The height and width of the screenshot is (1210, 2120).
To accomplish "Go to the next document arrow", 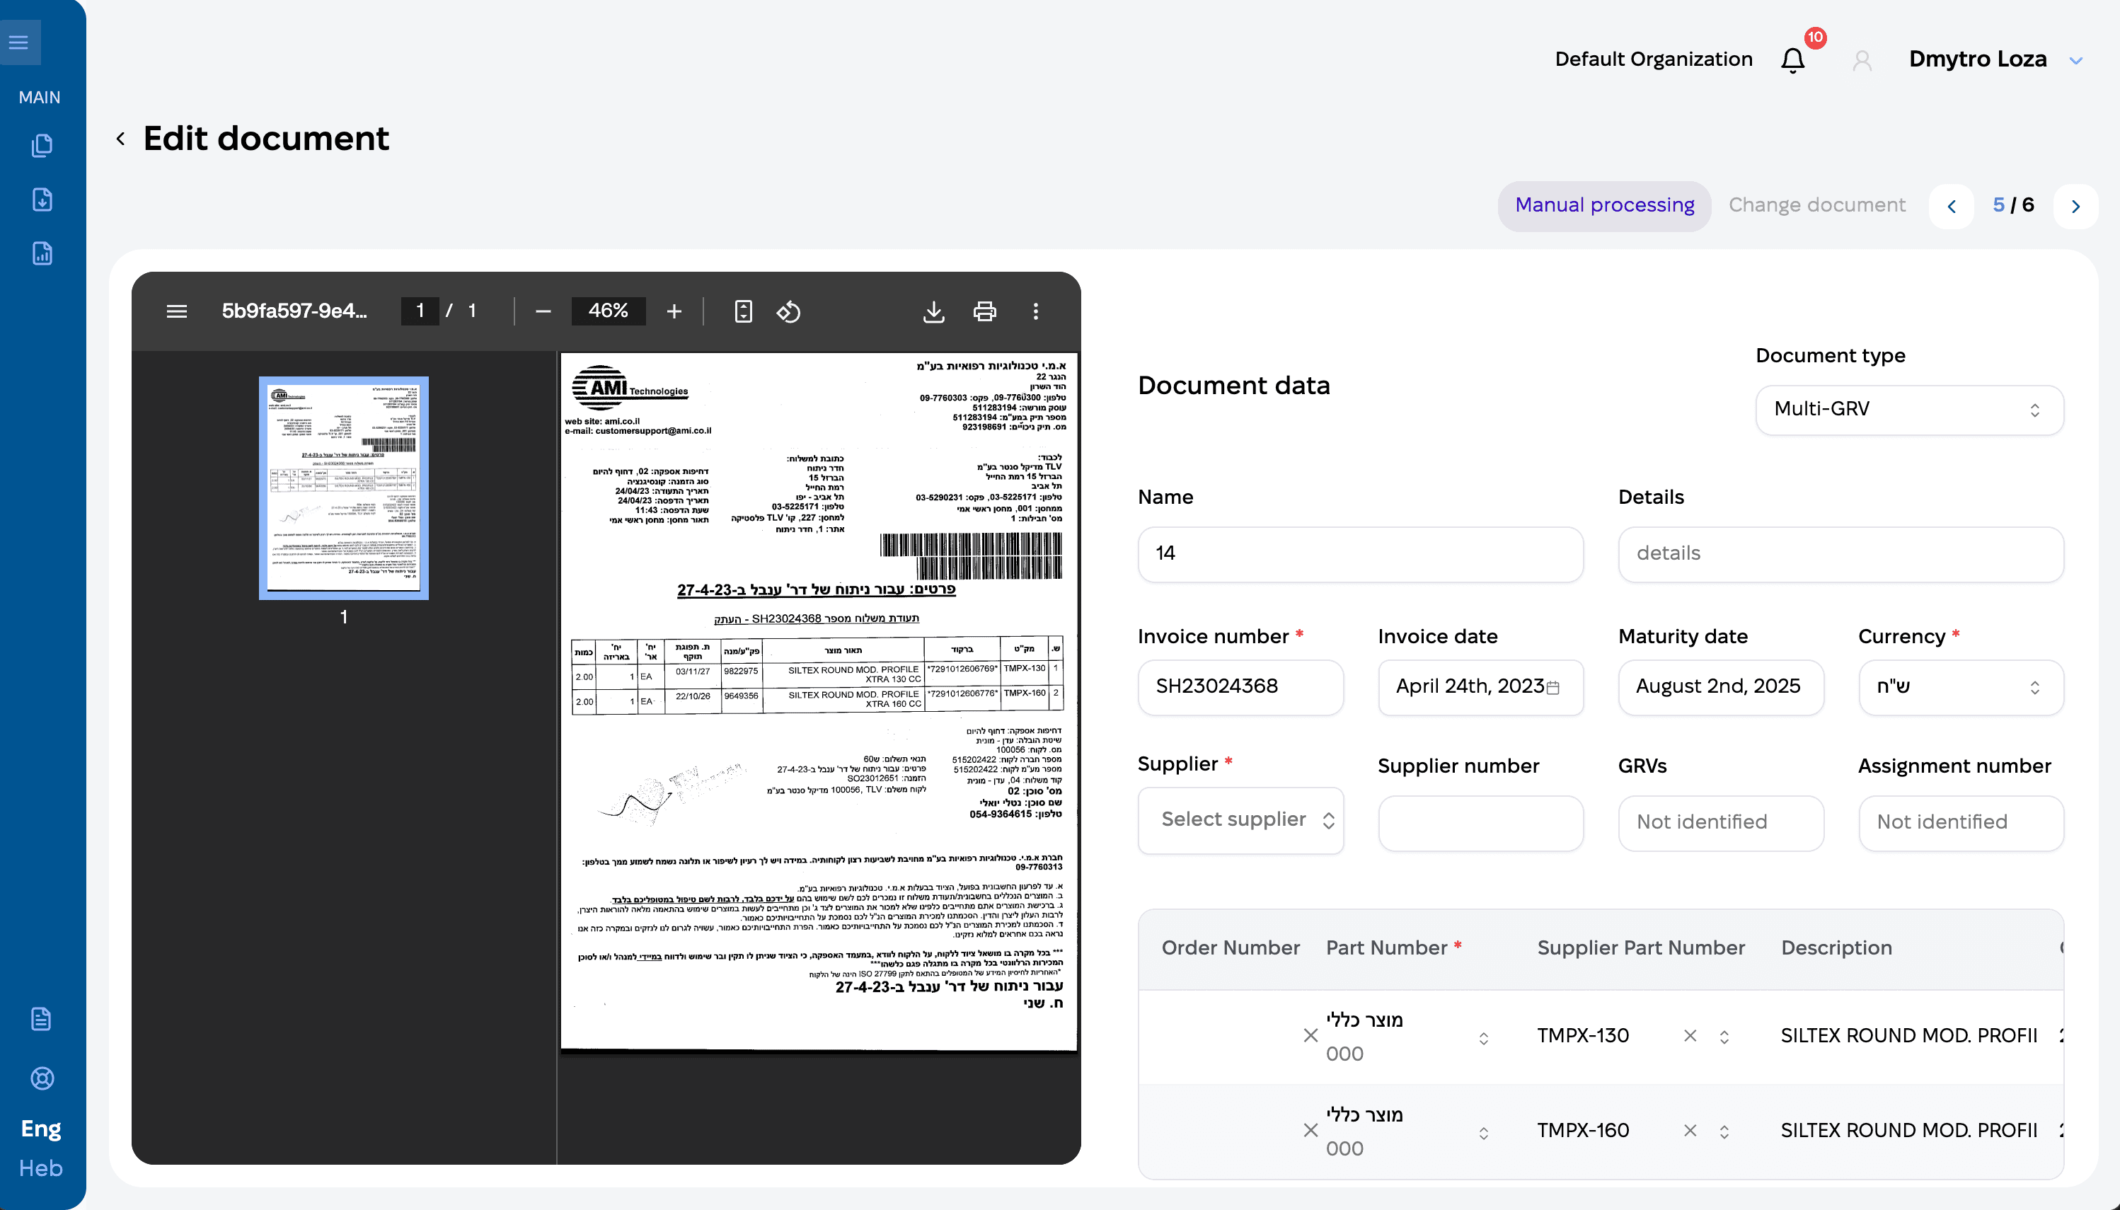I will [2075, 206].
